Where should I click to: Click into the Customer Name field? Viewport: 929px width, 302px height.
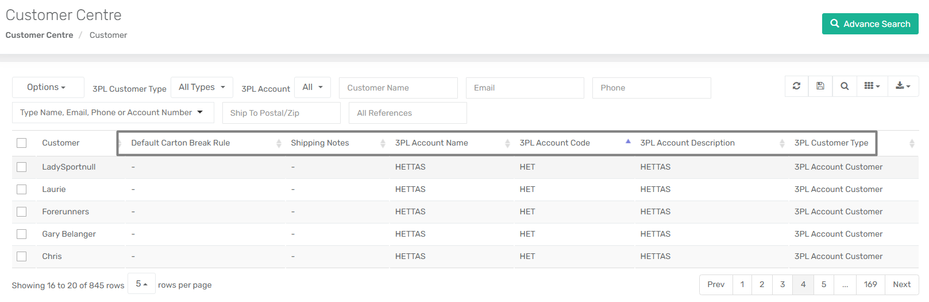398,88
